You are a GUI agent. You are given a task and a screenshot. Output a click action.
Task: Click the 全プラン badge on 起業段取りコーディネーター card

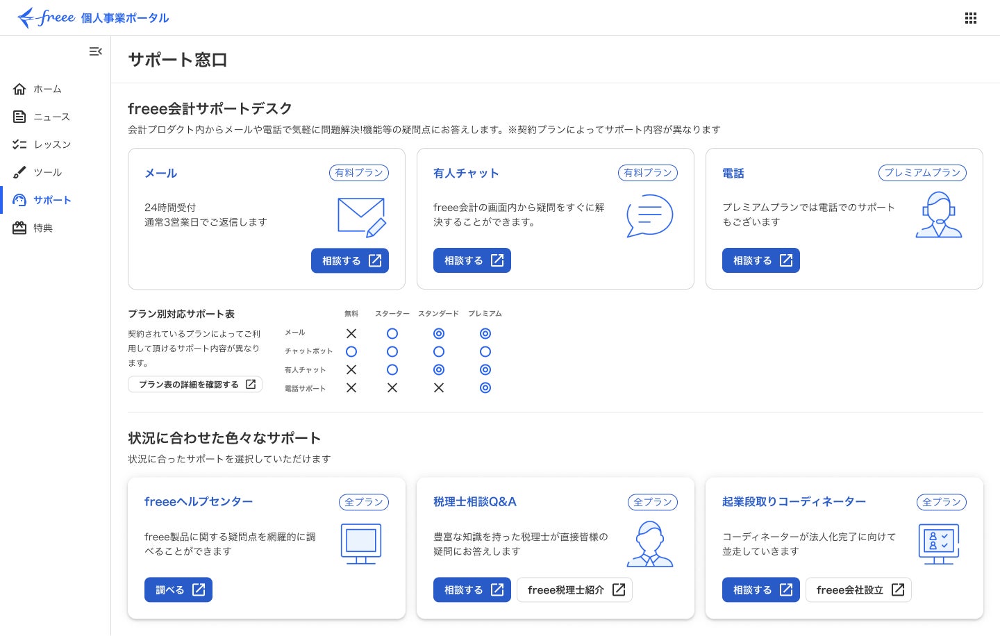[x=942, y=502]
